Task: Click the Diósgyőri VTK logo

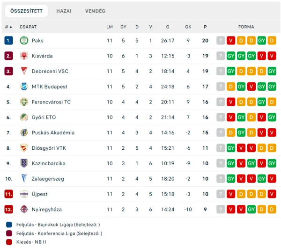Action: [24, 148]
